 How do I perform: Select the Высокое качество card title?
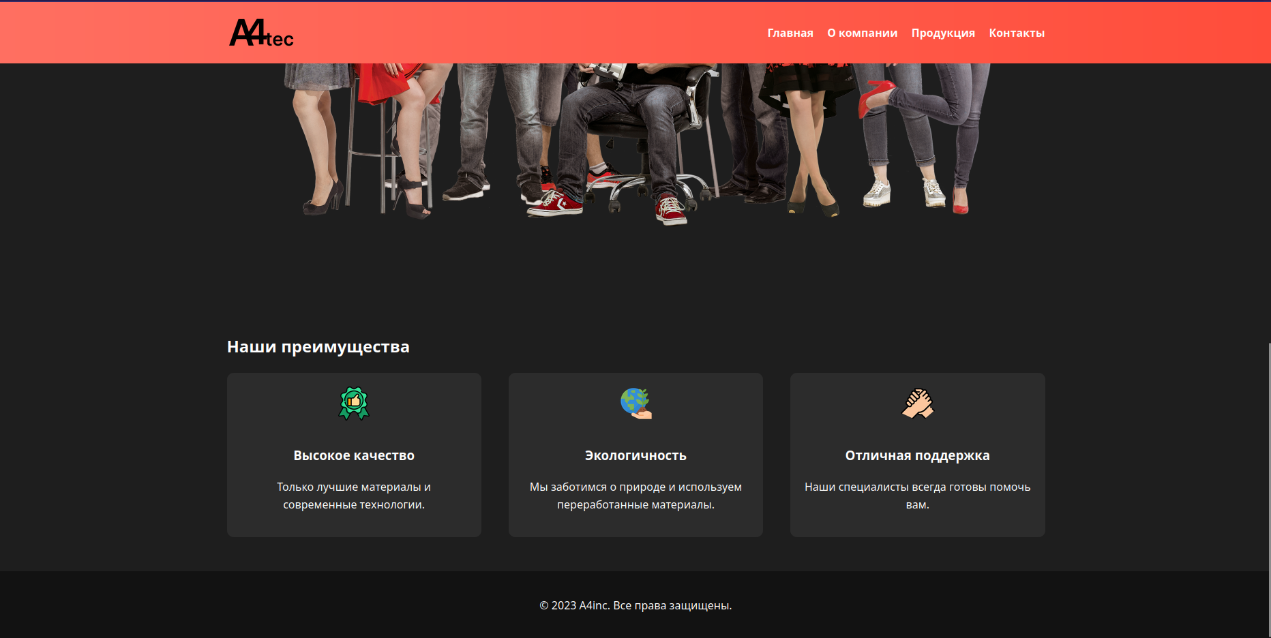[354, 455]
